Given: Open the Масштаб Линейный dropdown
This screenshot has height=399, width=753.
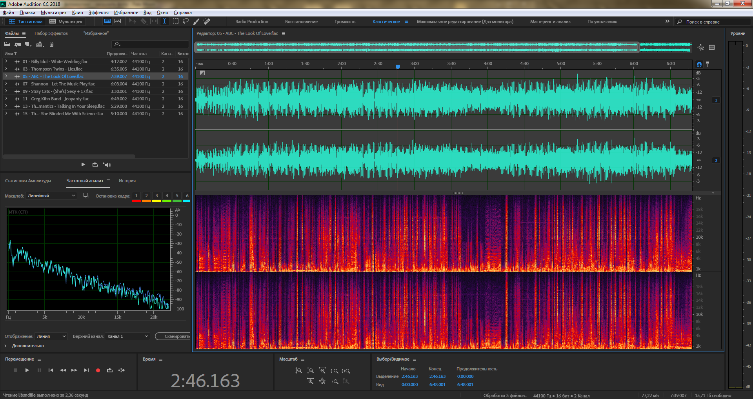Looking at the screenshot, I should click(x=51, y=196).
